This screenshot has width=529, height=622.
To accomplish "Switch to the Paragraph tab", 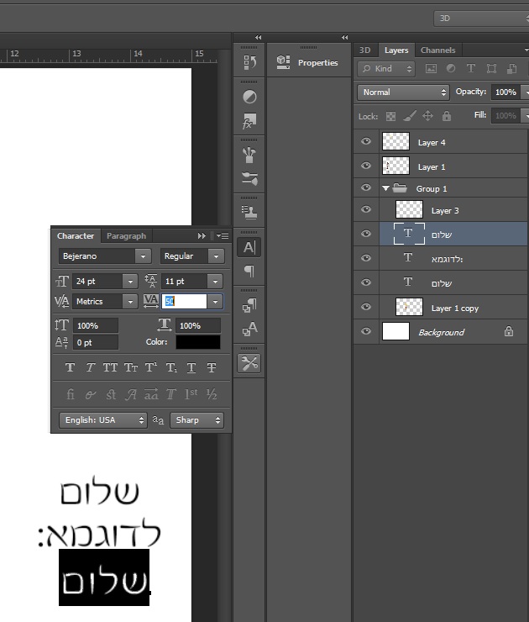I will (x=126, y=236).
